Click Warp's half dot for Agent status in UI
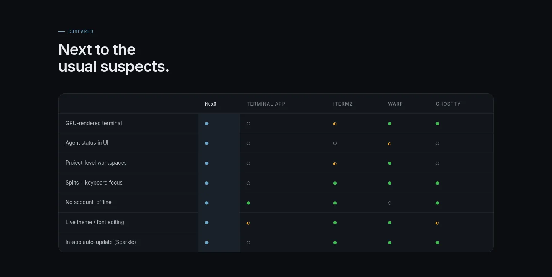This screenshot has width=552, height=277. click(389, 143)
